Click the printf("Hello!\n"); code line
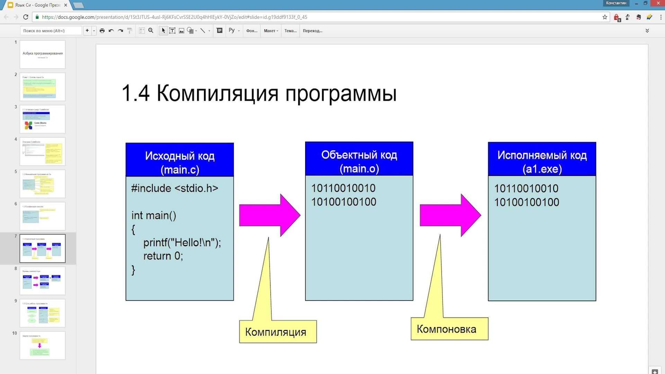The image size is (665, 374). pos(182,242)
